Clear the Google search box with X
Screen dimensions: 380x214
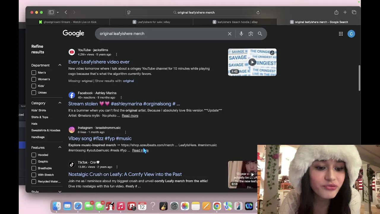click(229, 34)
